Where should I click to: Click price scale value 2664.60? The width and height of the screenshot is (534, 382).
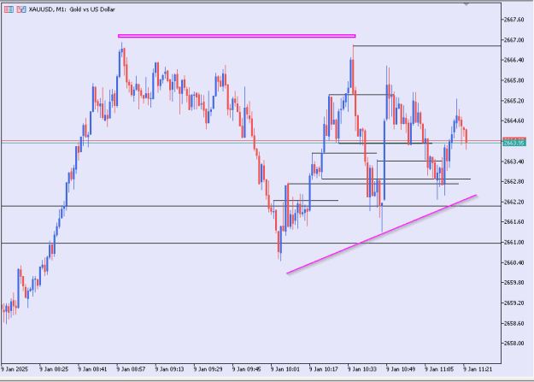(x=513, y=120)
